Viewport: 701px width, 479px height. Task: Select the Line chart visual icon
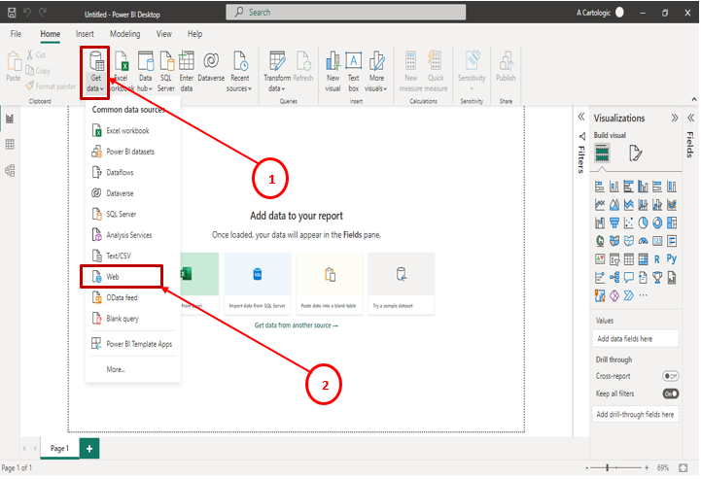point(600,205)
